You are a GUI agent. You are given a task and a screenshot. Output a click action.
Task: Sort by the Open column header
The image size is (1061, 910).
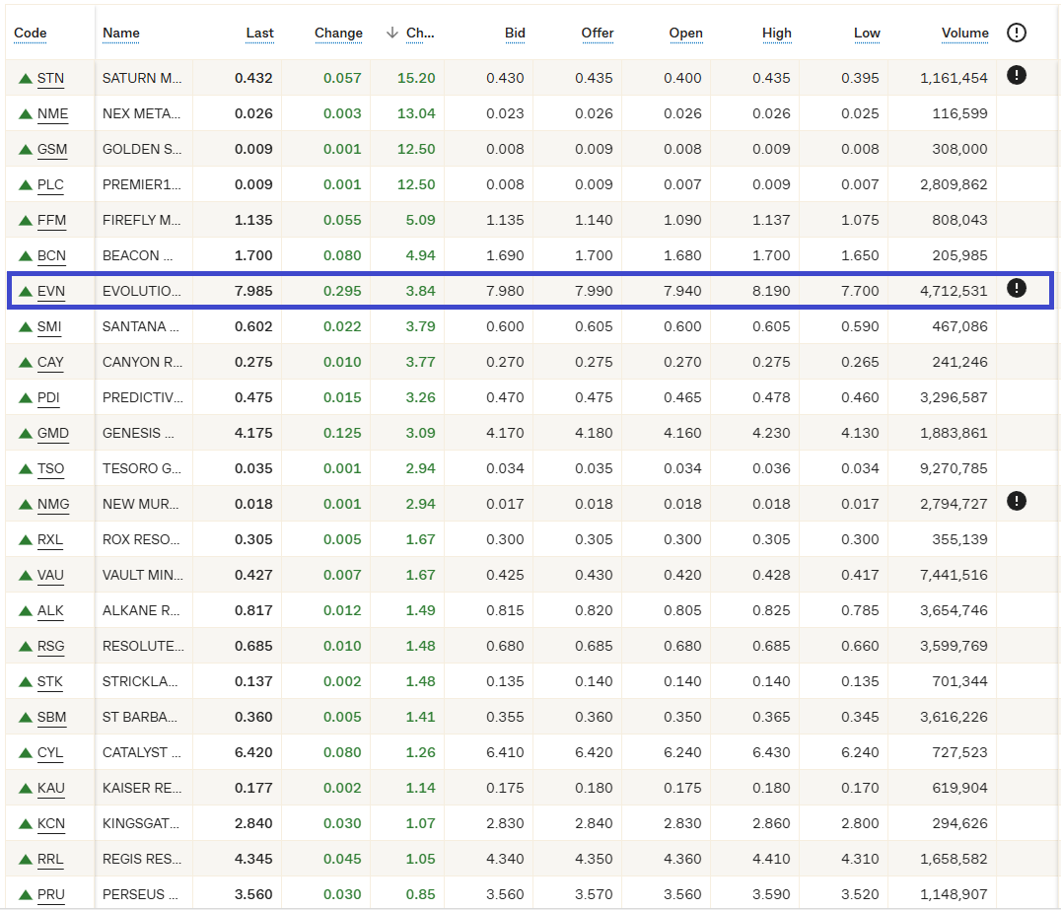point(685,33)
